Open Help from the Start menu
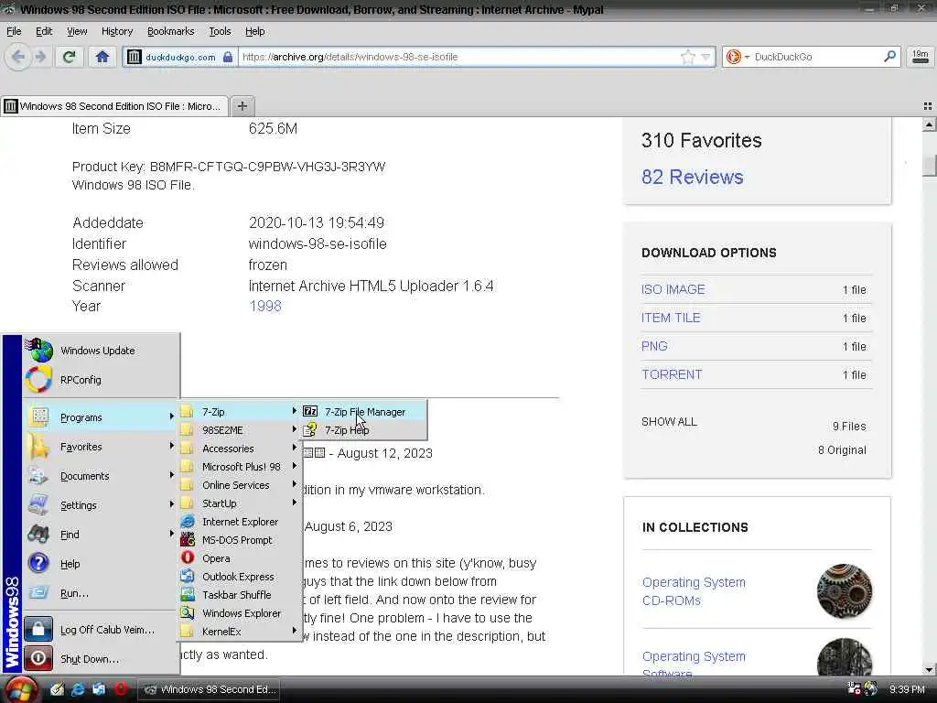The image size is (937, 703). pyautogui.click(x=101, y=564)
